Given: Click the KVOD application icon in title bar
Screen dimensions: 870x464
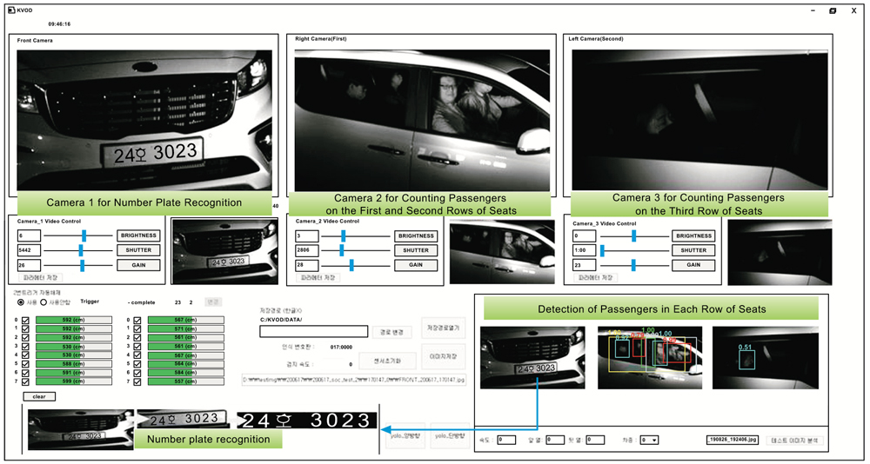Looking at the screenshot, I should [11, 10].
